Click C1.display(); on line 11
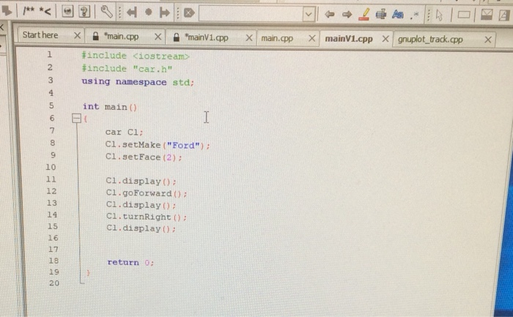513x317 pixels. pyautogui.click(x=141, y=181)
